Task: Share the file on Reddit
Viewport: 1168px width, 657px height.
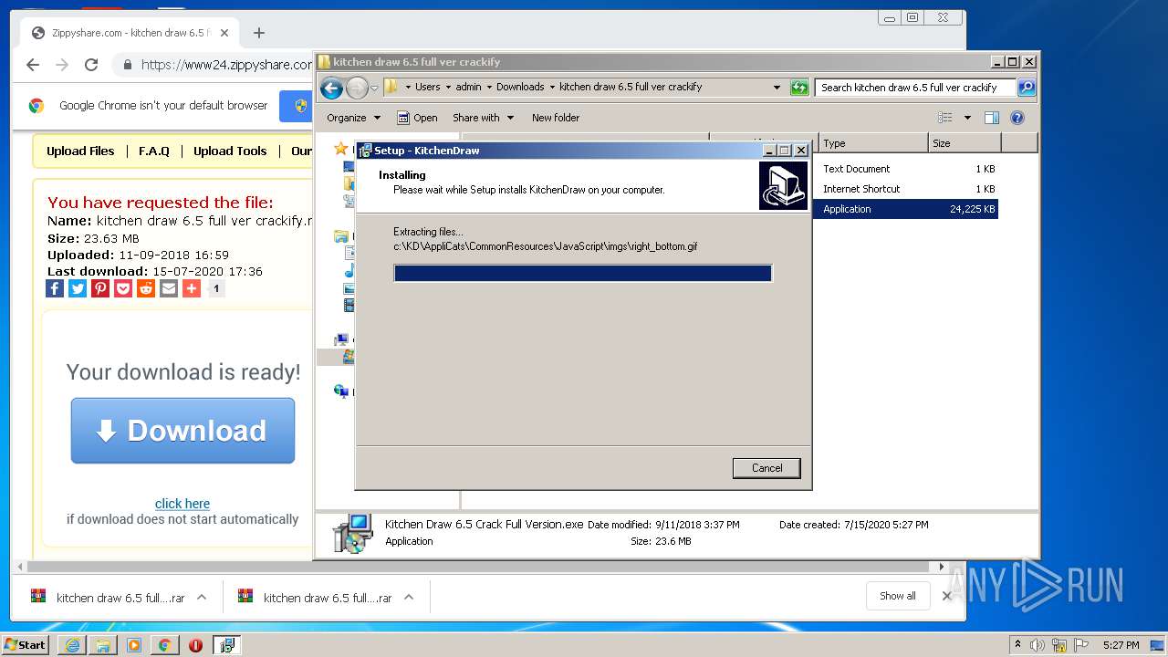Action: [146, 288]
